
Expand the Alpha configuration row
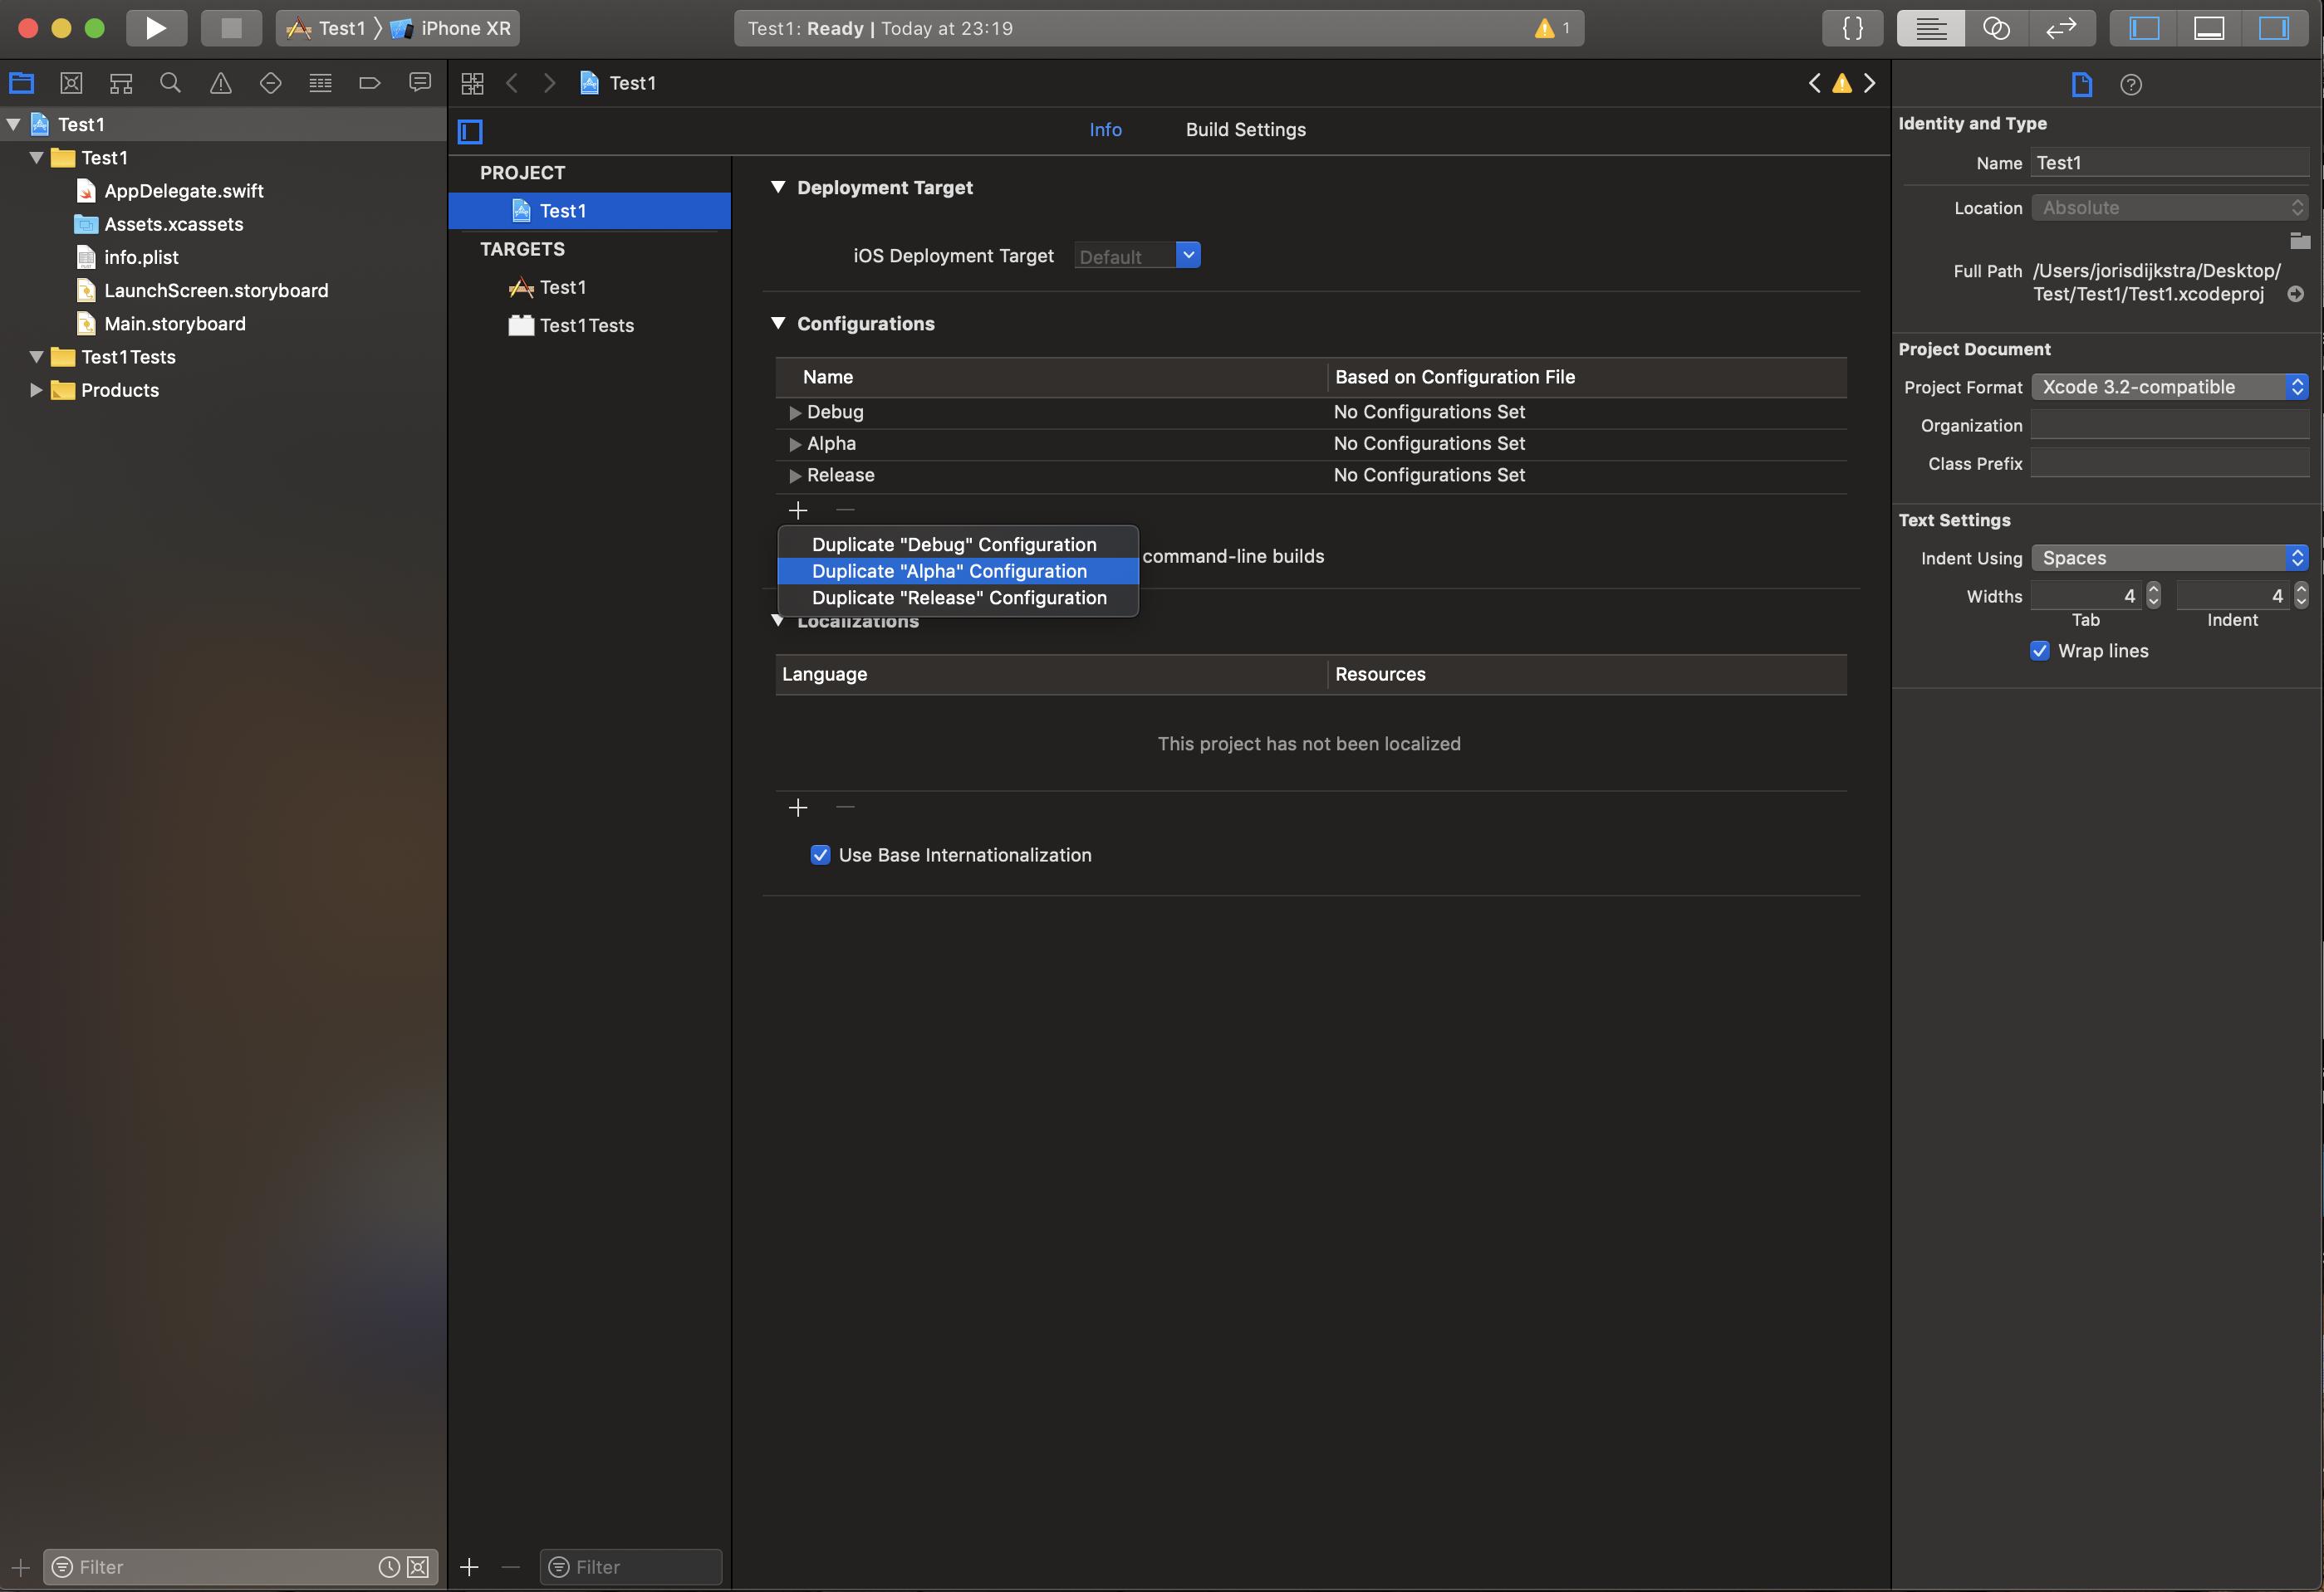click(x=795, y=444)
